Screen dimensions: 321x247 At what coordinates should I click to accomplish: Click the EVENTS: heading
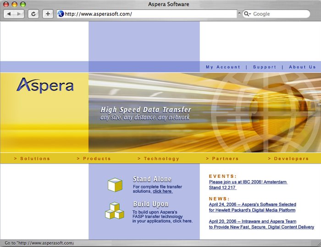pos(223,176)
